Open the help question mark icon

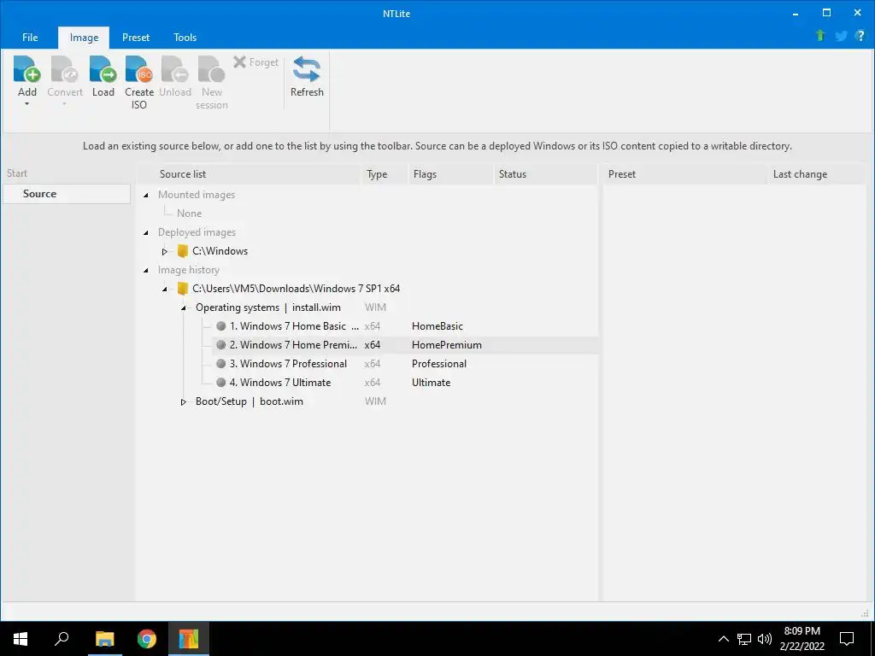coord(860,36)
